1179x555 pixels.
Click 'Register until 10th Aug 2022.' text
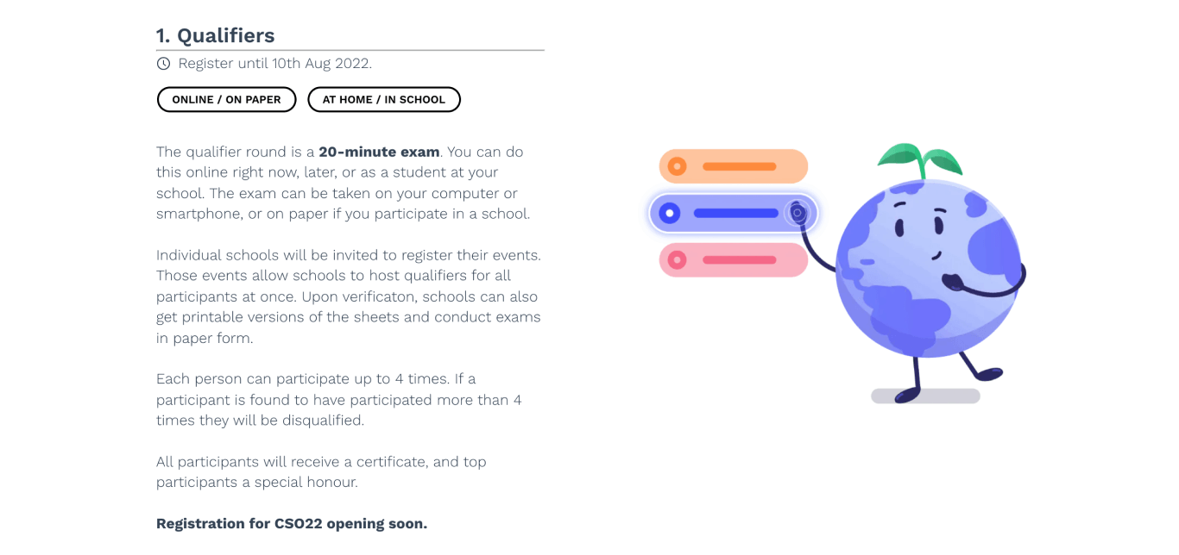(x=274, y=64)
